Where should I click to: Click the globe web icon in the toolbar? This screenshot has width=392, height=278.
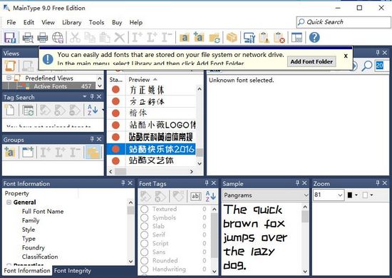pos(58,38)
